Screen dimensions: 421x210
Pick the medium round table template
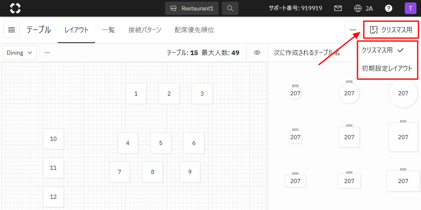[x=349, y=92]
